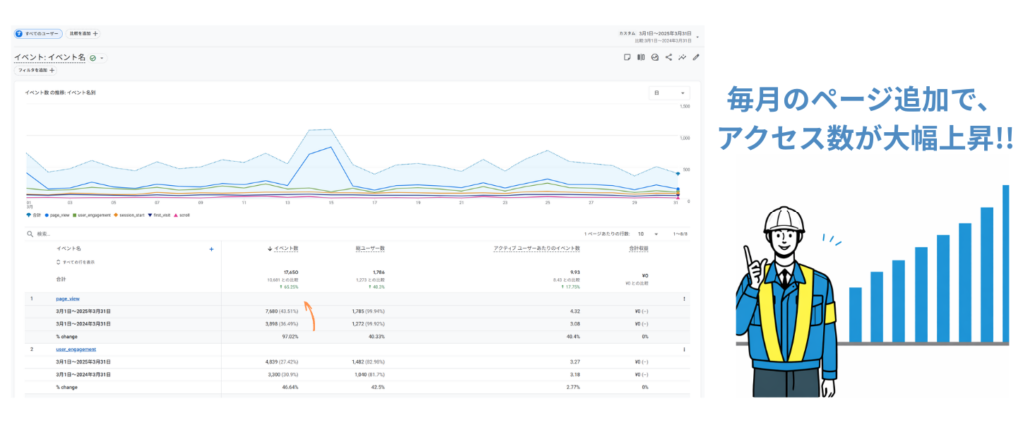This screenshot has height=423, width=1023.
Task: Open the insights circle icon
Action: tap(654, 58)
